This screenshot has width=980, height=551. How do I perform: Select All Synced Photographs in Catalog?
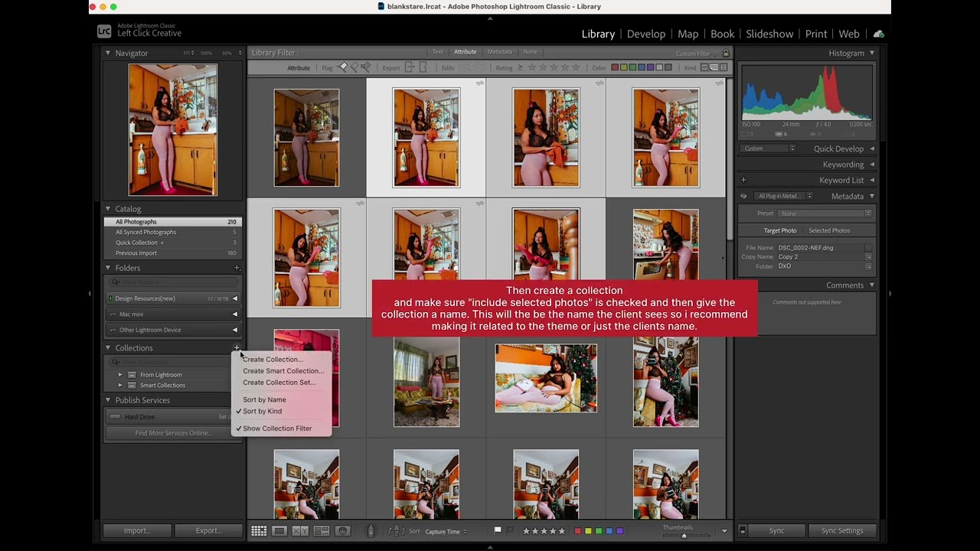pyautogui.click(x=173, y=232)
